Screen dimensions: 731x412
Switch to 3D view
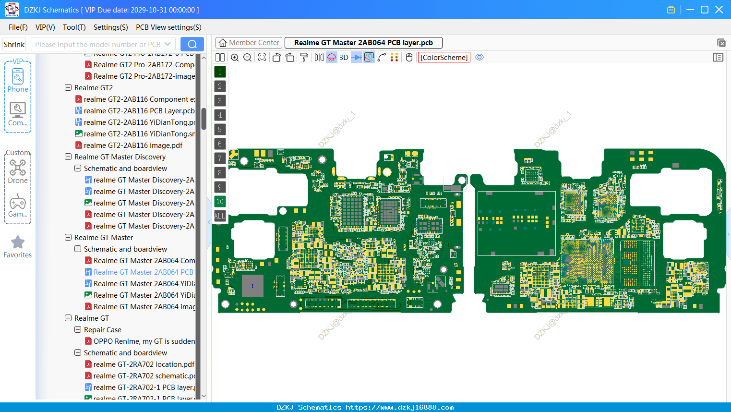pyautogui.click(x=344, y=57)
